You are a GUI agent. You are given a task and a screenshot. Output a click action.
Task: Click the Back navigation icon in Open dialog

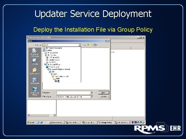[x=84, y=45]
